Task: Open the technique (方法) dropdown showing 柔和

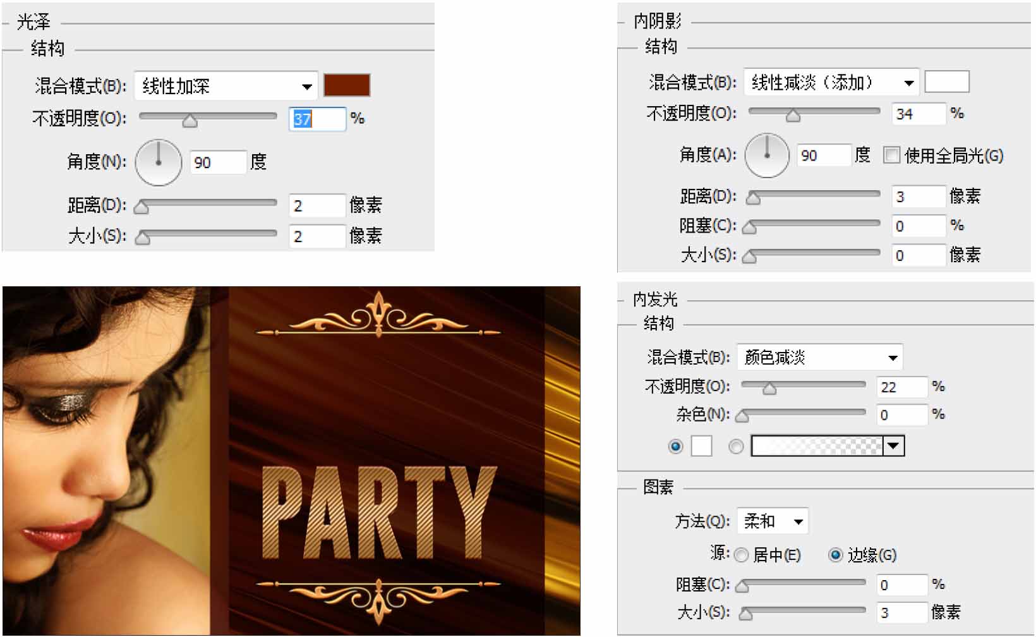Action: pos(773,521)
